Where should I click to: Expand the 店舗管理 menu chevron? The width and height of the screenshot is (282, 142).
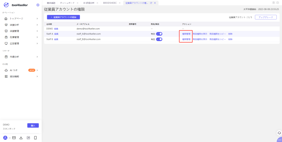tap(37, 31)
